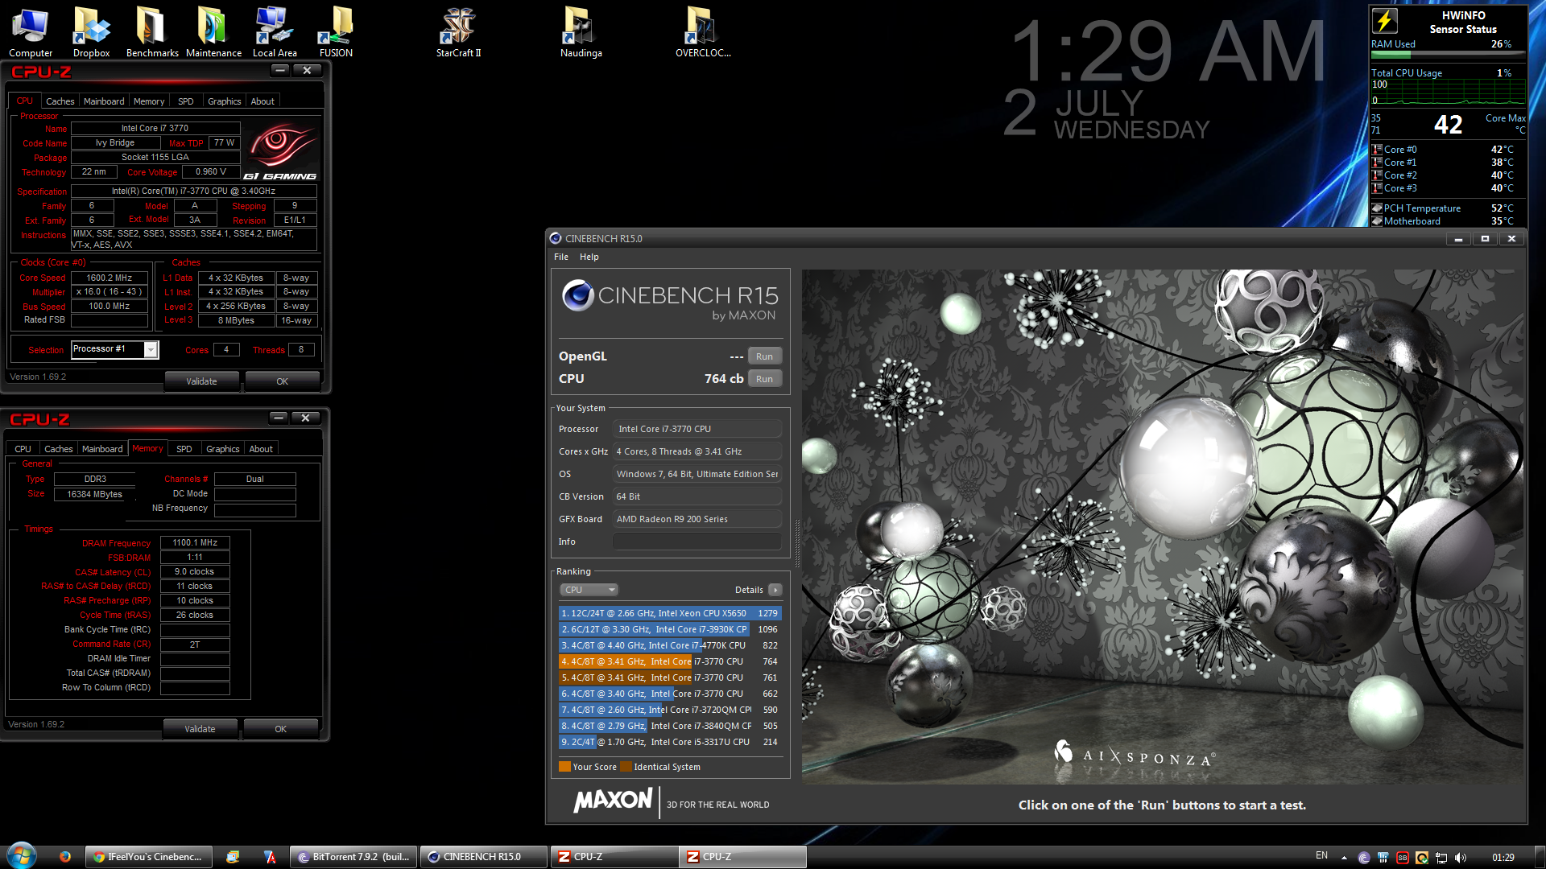
Task: Click the BitTorrent tray icon
Action: click(1363, 858)
